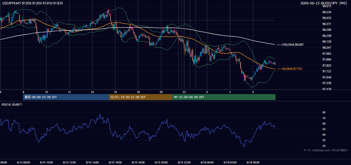Screen dimensions: 351x165
Task: Click the 6/15 18:00 date label
Action: pyautogui.click(x=138, y=162)
